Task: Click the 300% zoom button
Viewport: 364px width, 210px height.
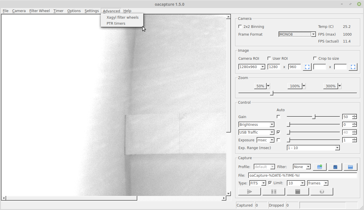Action: [330, 86]
